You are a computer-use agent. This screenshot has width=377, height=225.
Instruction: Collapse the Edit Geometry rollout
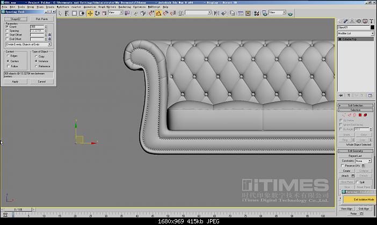(x=356, y=151)
